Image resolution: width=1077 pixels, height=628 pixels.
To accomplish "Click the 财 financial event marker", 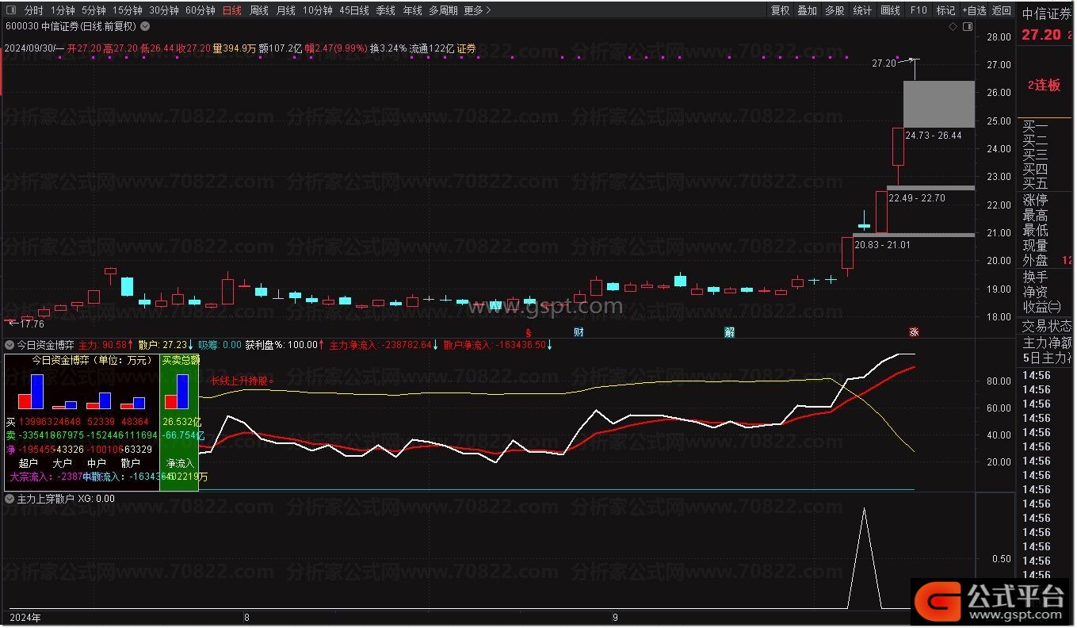I will coord(579,331).
